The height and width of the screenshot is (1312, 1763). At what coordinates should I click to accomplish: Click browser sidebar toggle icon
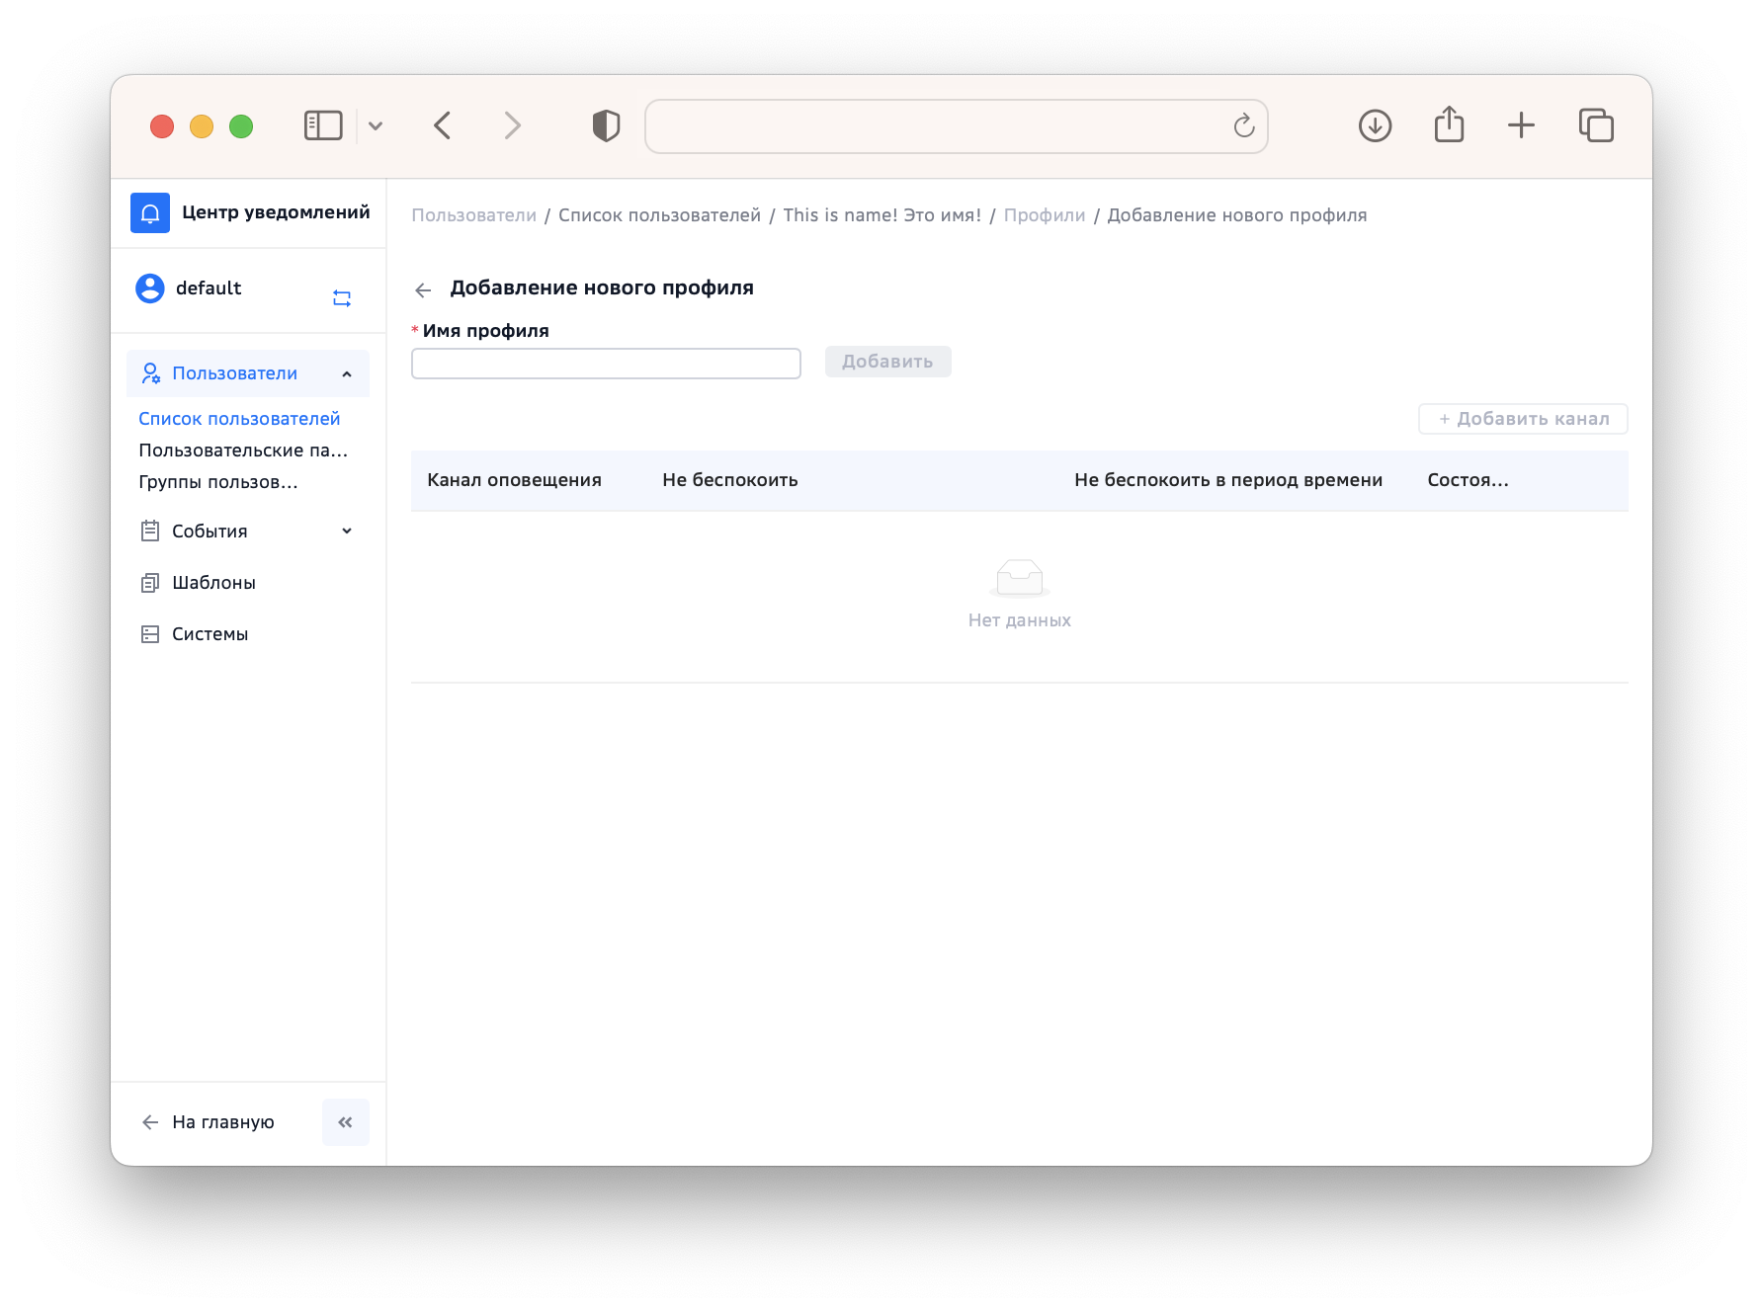pos(323,125)
